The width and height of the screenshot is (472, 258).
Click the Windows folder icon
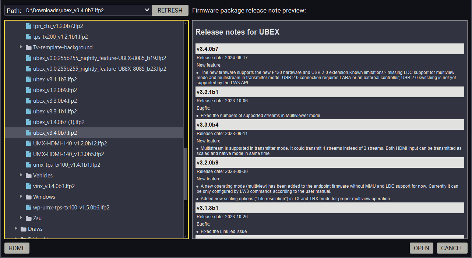point(29,197)
